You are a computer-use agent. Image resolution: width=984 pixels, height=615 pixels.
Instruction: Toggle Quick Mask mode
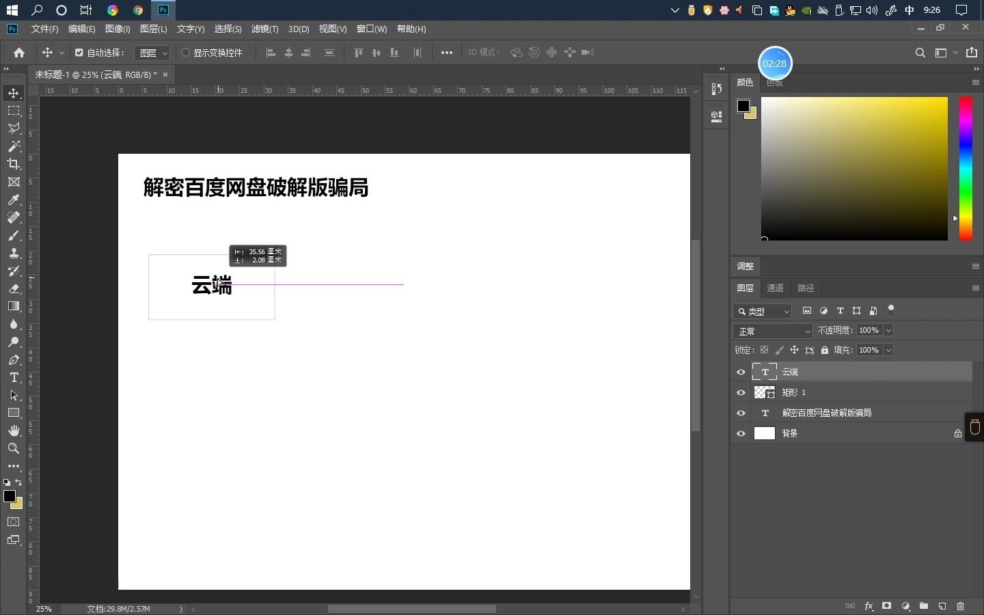tap(14, 522)
